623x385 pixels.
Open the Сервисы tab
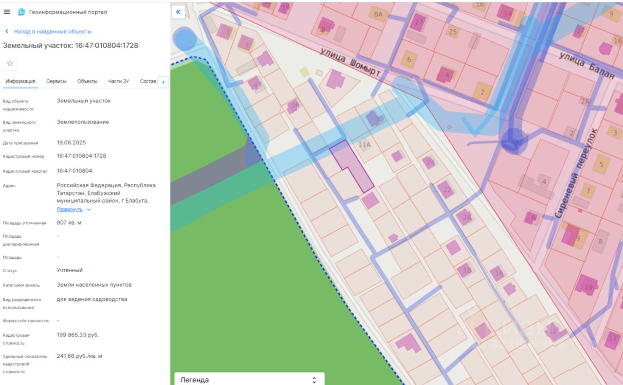[56, 81]
